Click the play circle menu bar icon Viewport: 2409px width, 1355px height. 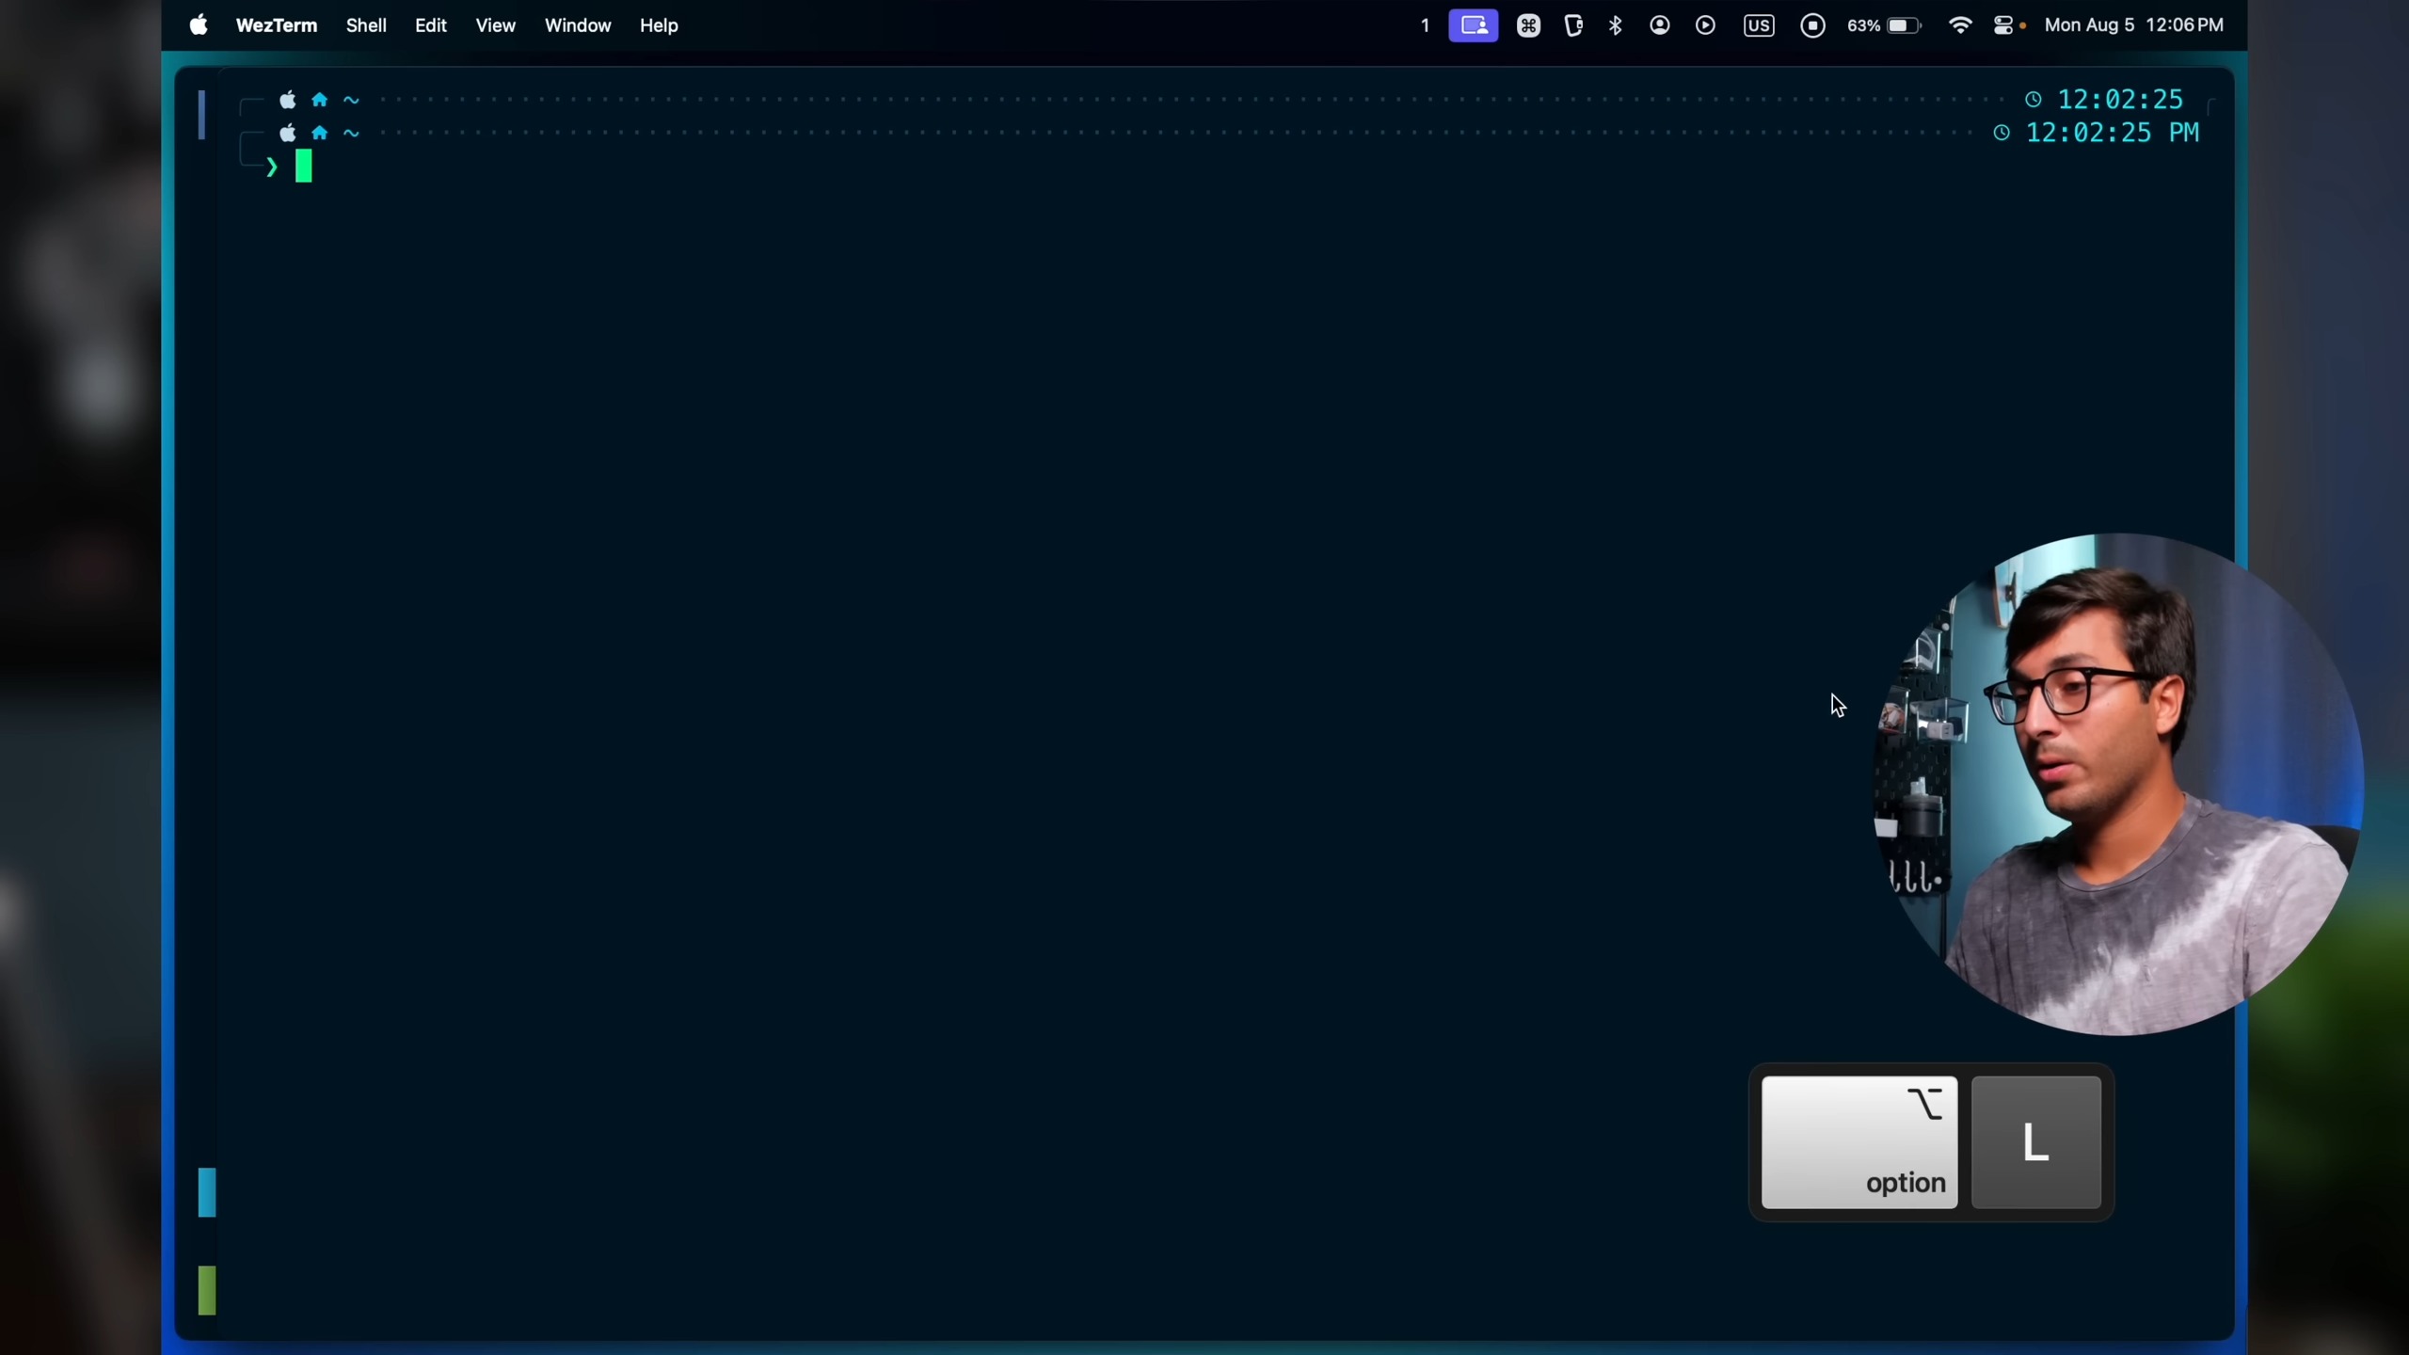pos(1705,25)
